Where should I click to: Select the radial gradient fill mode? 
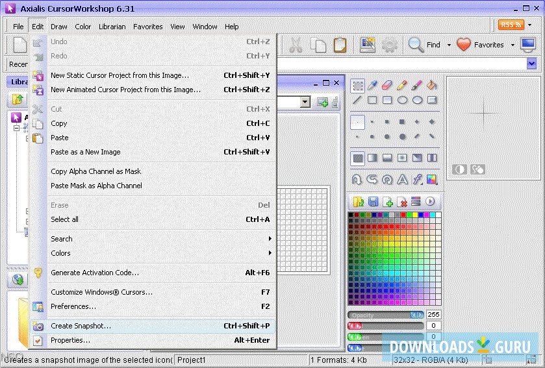402,158
